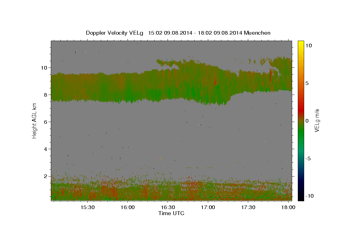Click the colorbar tick label '-5'
361x241 pixels.
tap(308, 159)
